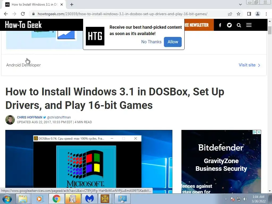Expand the tab search dropdown arrow
Screen dimensions: 272x204
coord(240,5)
